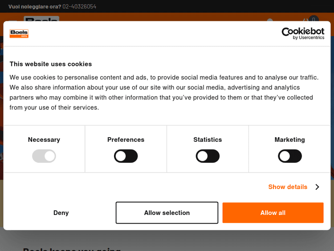Select the Statistics category label

click(208, 140)
